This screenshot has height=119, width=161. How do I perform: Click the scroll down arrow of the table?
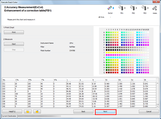point(158,106)
